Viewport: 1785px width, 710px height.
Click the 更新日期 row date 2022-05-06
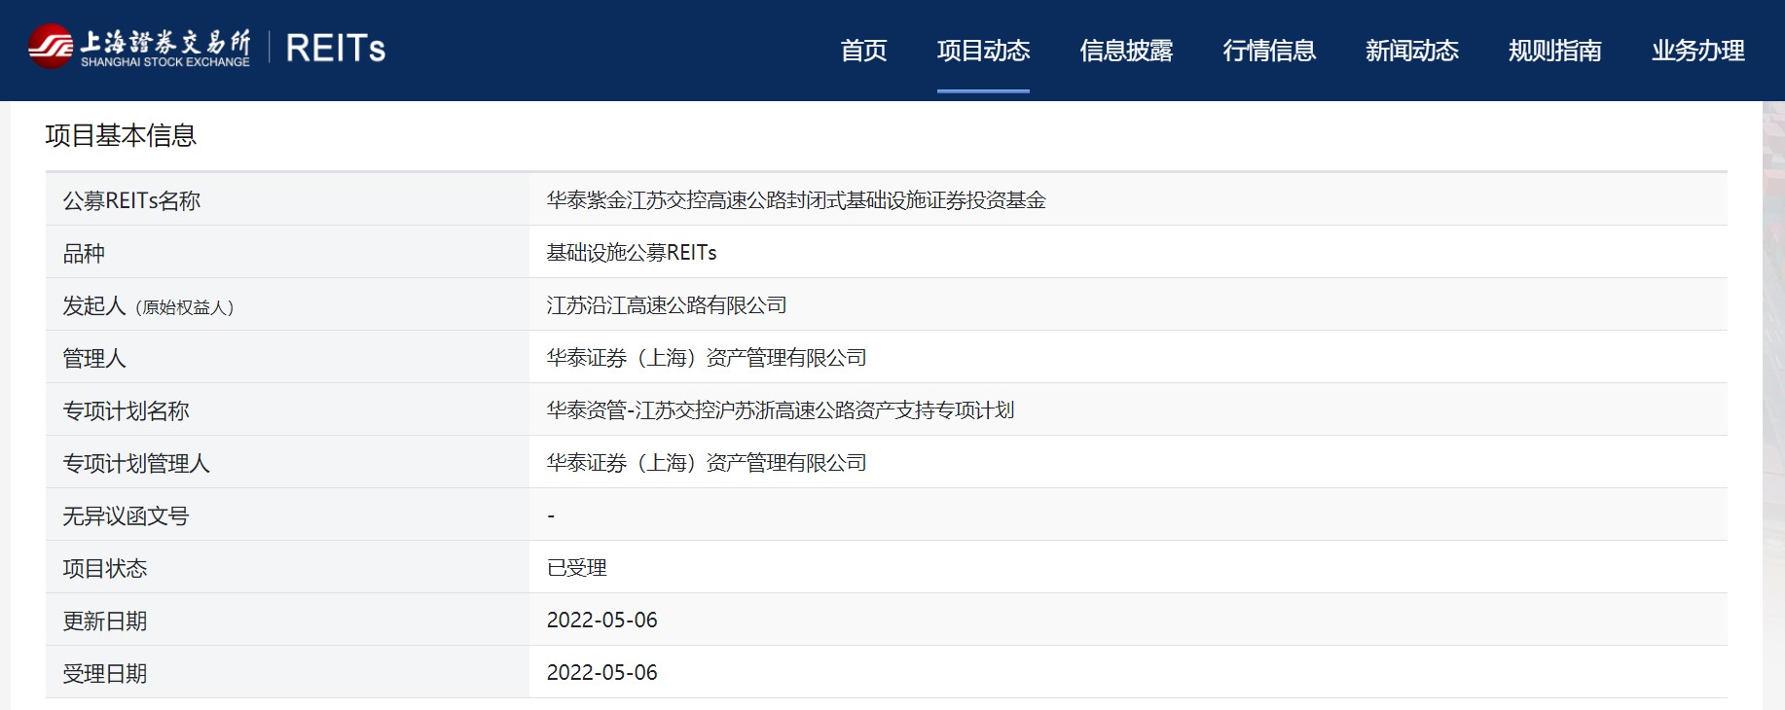pyautogui.click(x=602, y=621)
